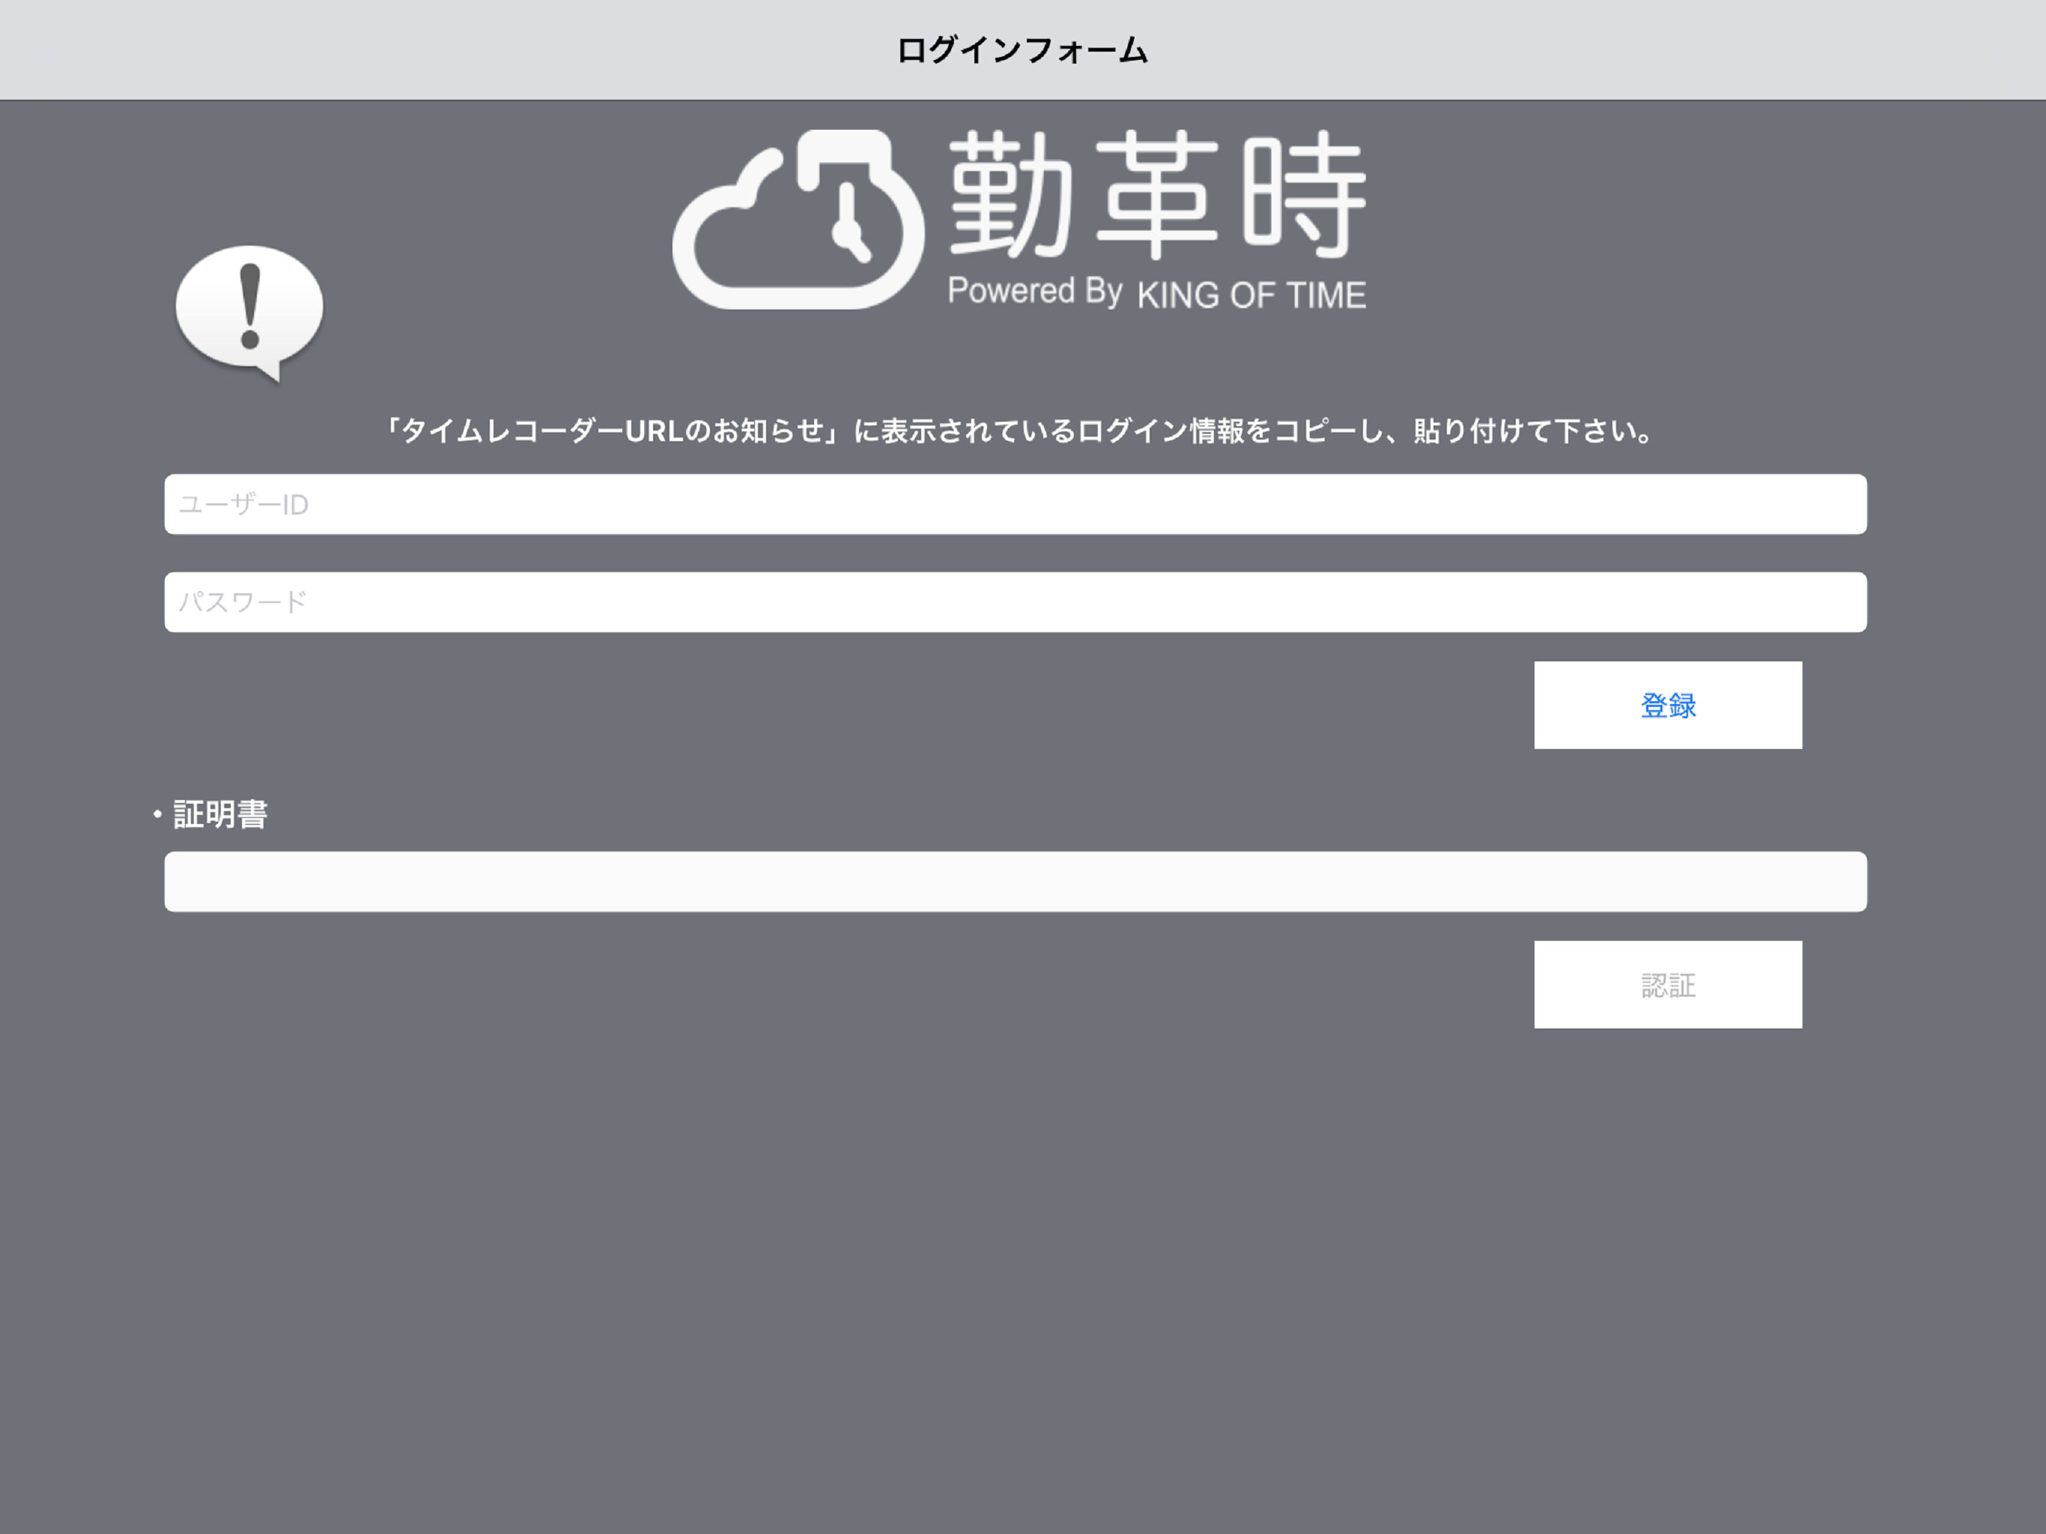This screenshot has height=1534, width=2046.
Task: Click the 証明書 input field
Action: (x=1016, y=882)
